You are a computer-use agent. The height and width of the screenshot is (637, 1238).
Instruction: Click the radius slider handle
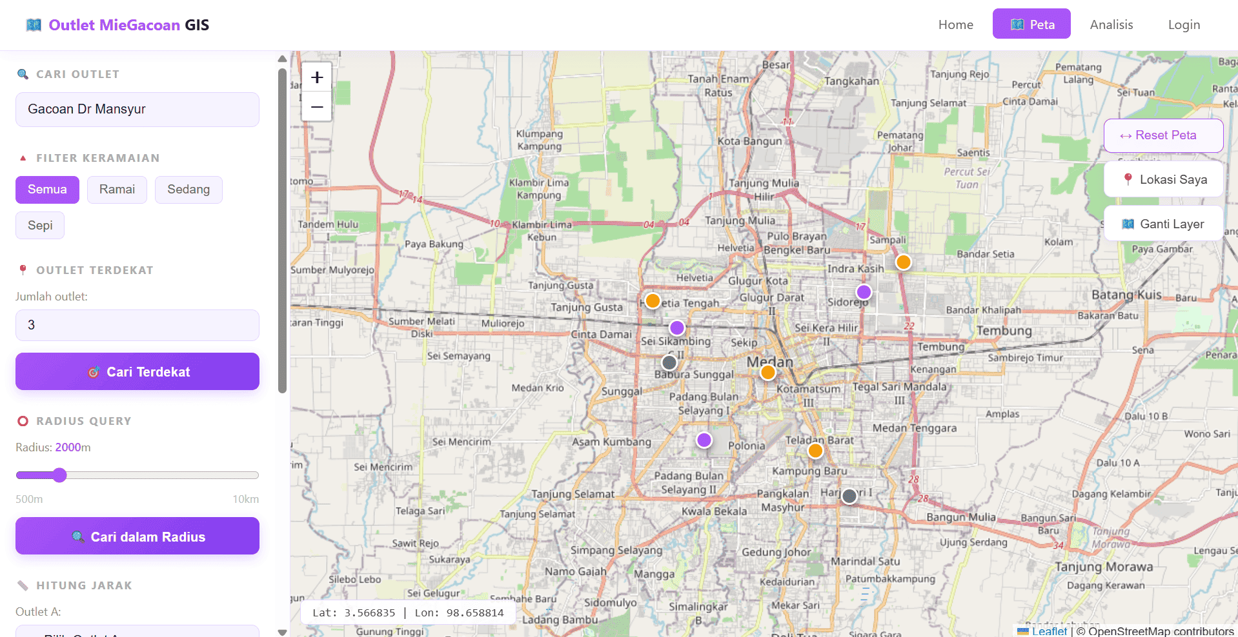point(59,475)
